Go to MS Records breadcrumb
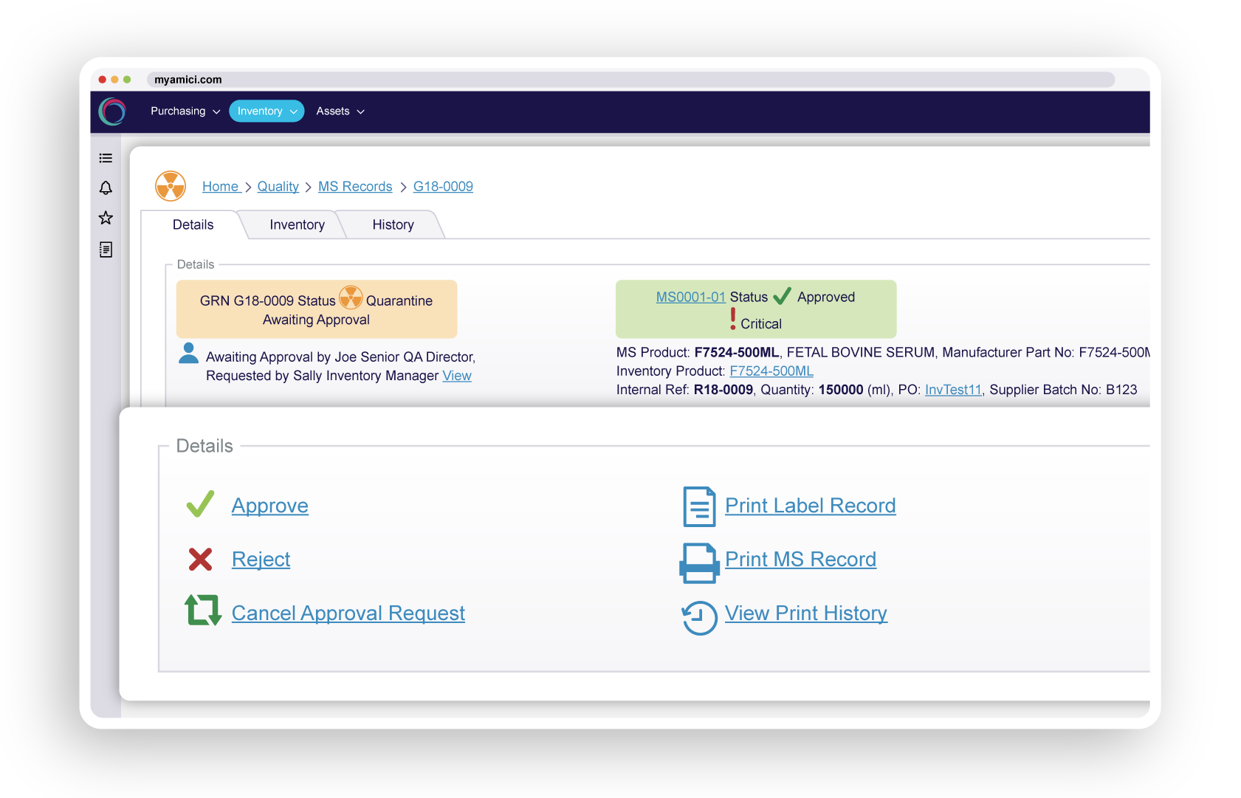This screenshot has height=798, width=1241. [355, 187]
